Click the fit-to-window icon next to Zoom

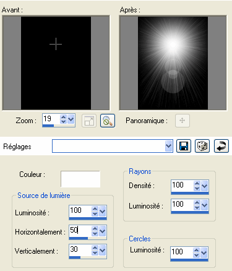tap(89, 121)
